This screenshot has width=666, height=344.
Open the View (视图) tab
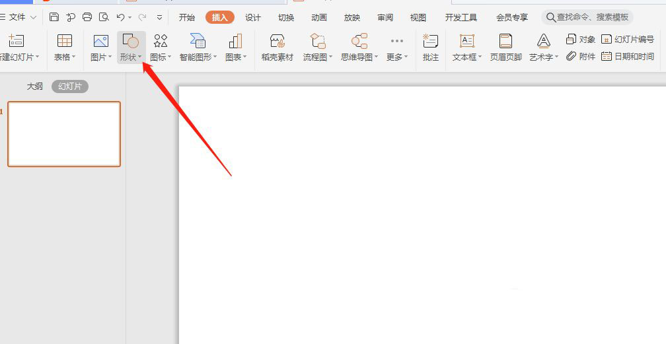click(418, 17)
